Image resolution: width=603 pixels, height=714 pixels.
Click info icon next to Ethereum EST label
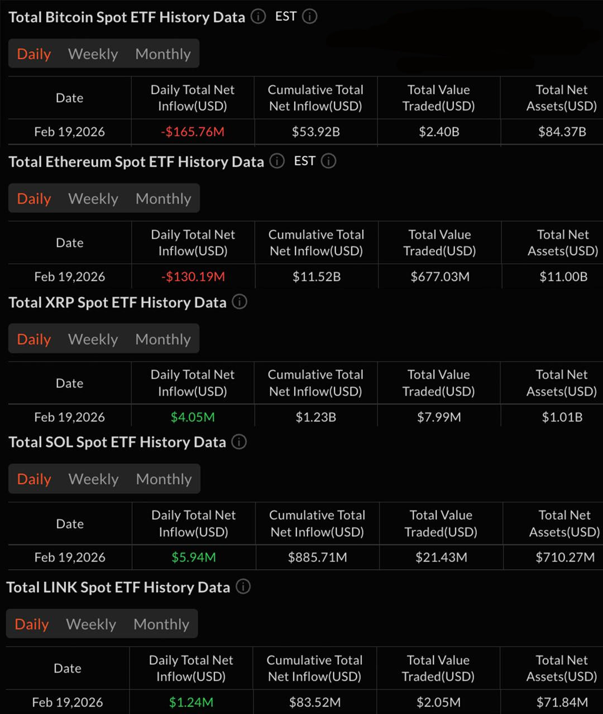click(x=329, y=161)
